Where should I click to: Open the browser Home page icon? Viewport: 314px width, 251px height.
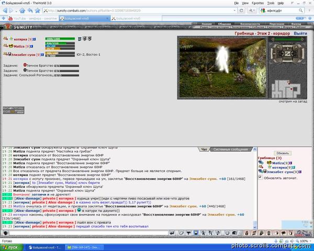[x=22, y=10]
